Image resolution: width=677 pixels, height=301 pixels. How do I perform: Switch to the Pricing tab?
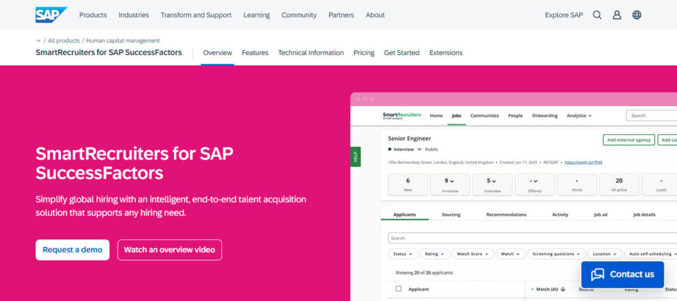(364, 53)
